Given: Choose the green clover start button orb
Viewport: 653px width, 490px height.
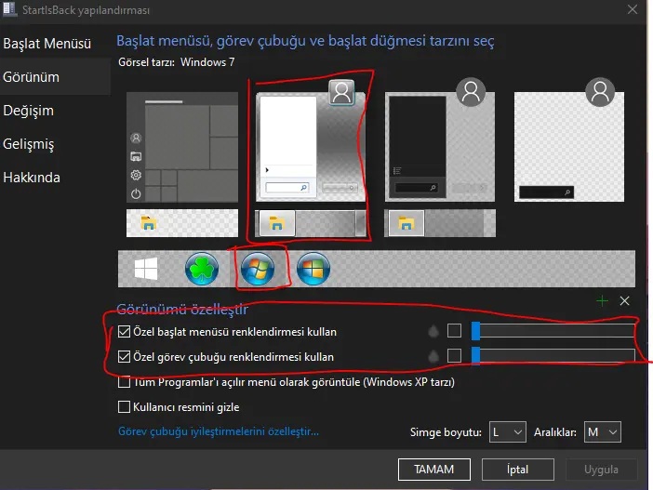Looking at the screenshot, I should 202,269.
